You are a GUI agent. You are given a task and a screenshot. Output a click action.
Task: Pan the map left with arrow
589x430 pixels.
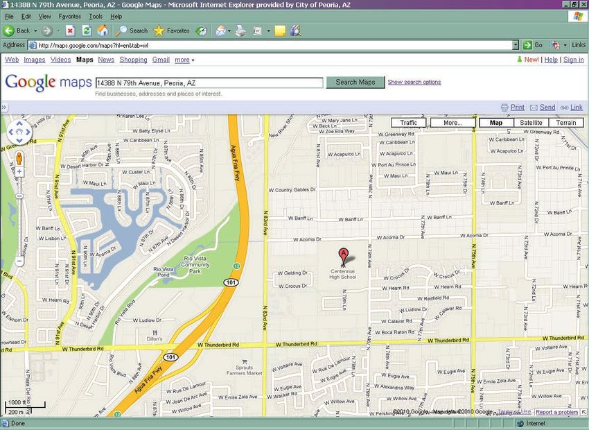tap(10, 132)
